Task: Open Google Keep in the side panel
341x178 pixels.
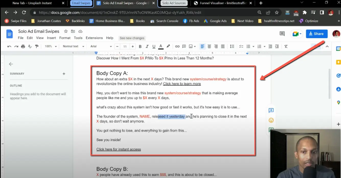Action: (x=338, y=62)
